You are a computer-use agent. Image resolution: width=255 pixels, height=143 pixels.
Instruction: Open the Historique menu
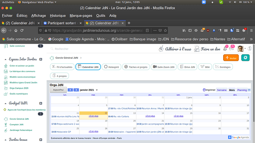(58, 16)
